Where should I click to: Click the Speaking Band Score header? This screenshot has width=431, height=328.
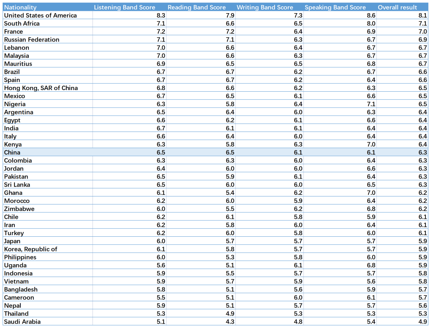(x=335, y=7)
